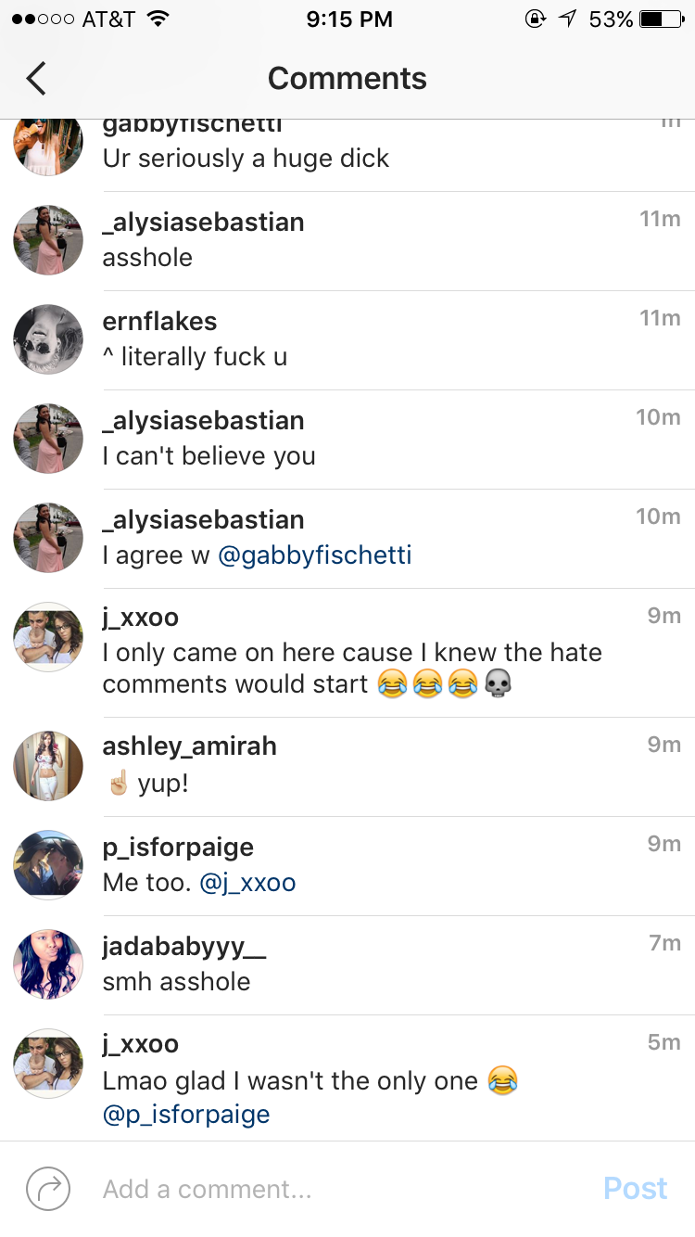
Task: Tap the @gabbyfischetti mention link
Action: click(314, 555)
